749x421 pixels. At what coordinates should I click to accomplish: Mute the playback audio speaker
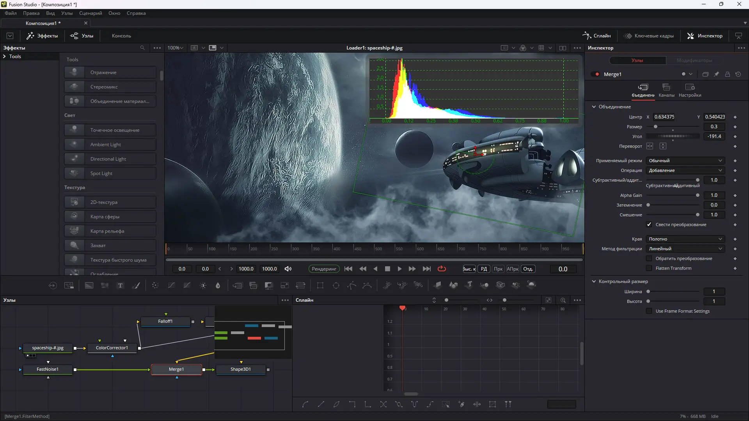[288, 269]
